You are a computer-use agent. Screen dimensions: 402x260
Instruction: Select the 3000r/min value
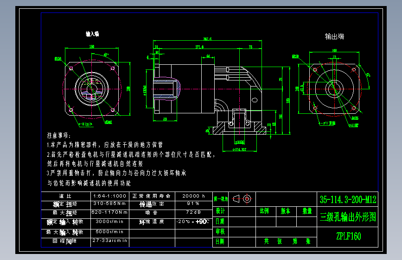(109, 221)
